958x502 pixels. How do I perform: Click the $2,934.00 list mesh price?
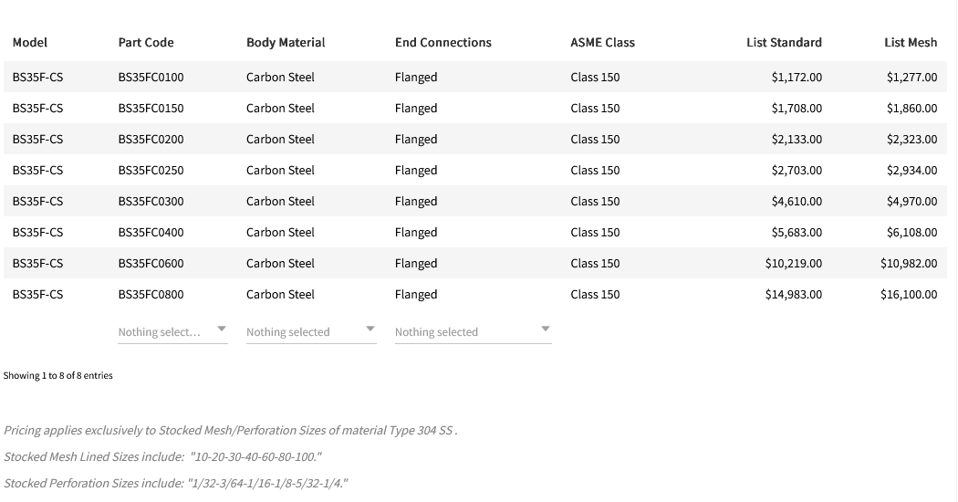911,171
